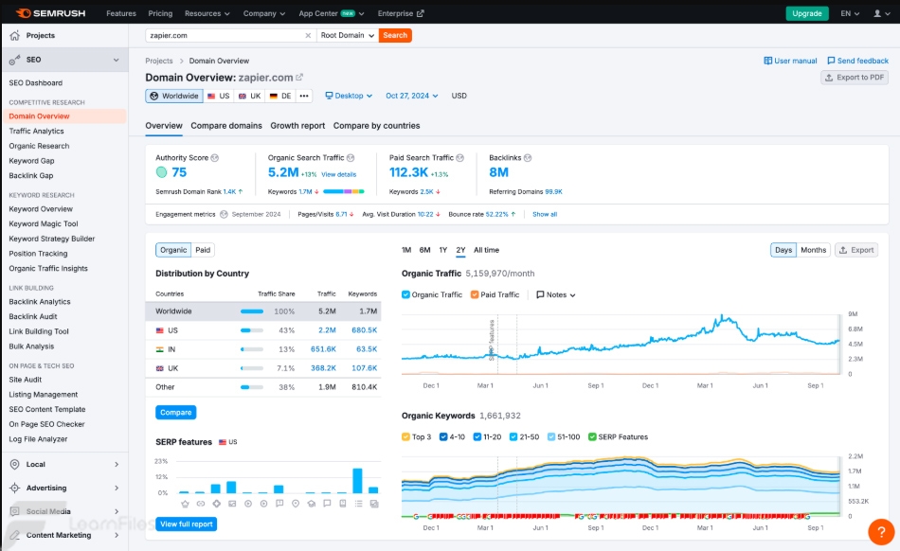This screenshot has width=900, height=551.
Task: Open the more countries ellipsis button
Action: coord(304,96)
